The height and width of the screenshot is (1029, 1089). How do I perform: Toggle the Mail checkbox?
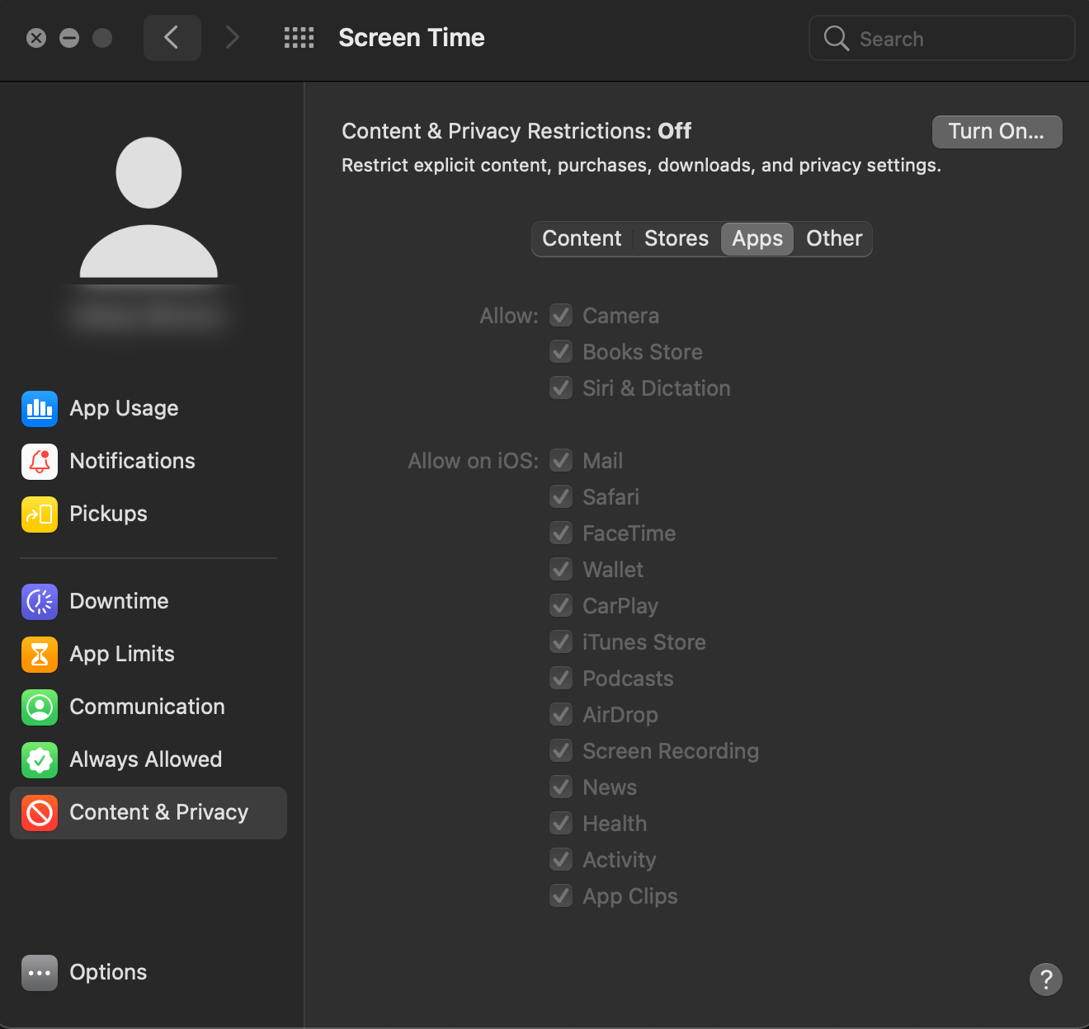tap(561, 460)
